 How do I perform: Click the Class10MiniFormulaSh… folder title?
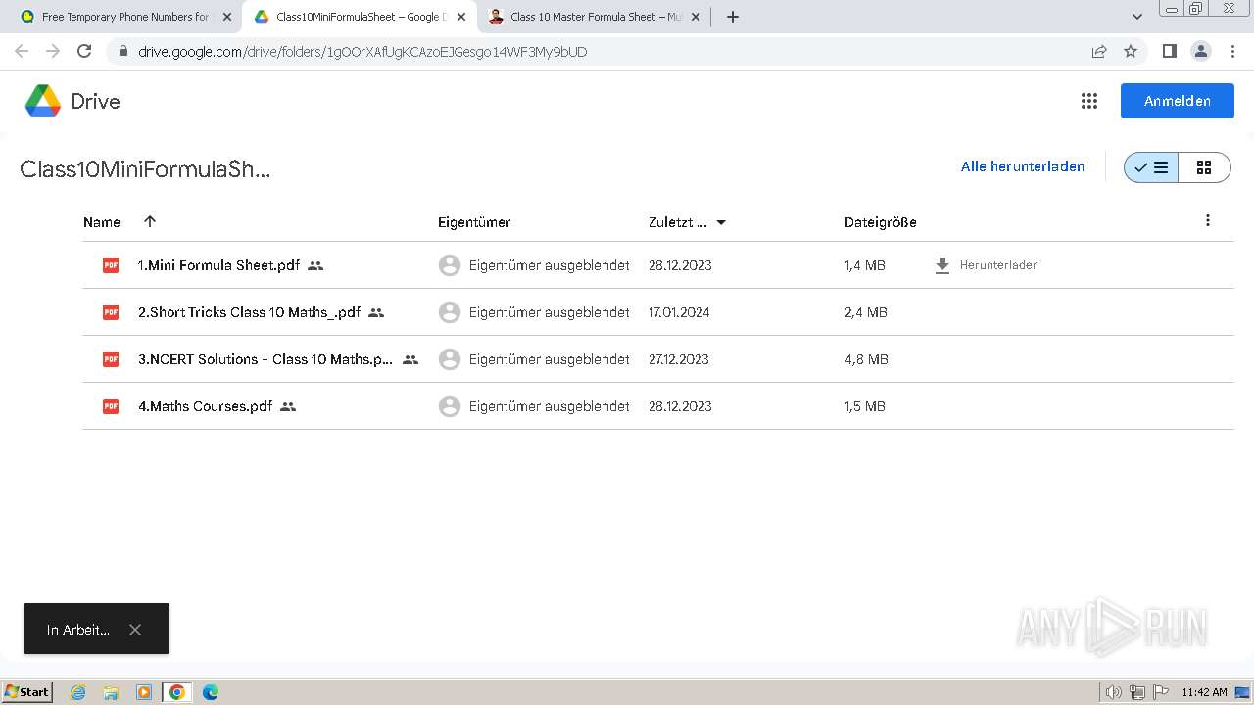click(x=145, y=168)
